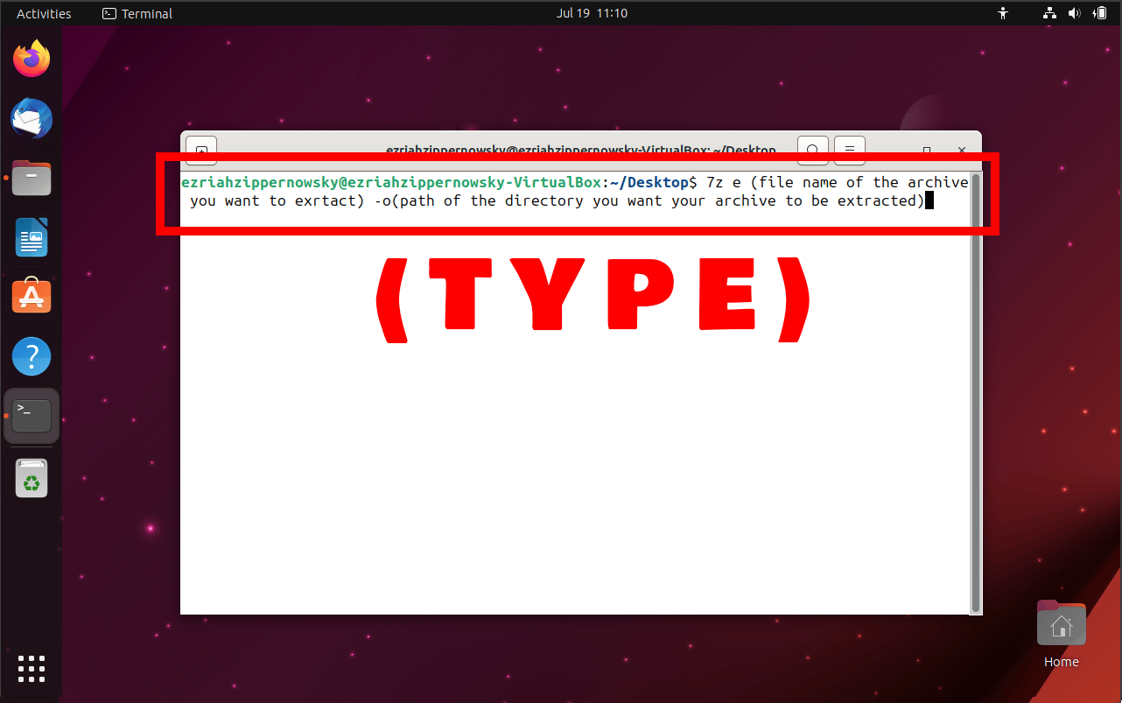1122x703 pixels.
Task: Click the wired network status icon
Action: coord(1048,13)
